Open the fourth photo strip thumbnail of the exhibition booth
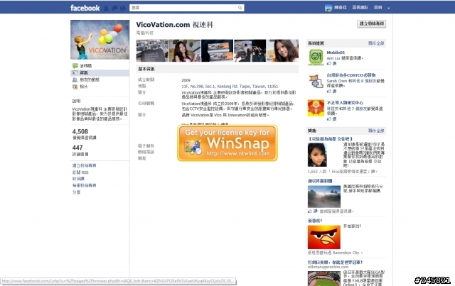This screenshot has height=286, width=455. point(250,50)
